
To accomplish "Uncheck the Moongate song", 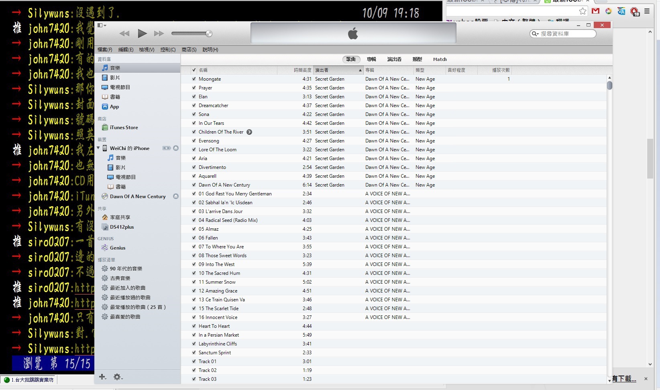I will point(194,79).
